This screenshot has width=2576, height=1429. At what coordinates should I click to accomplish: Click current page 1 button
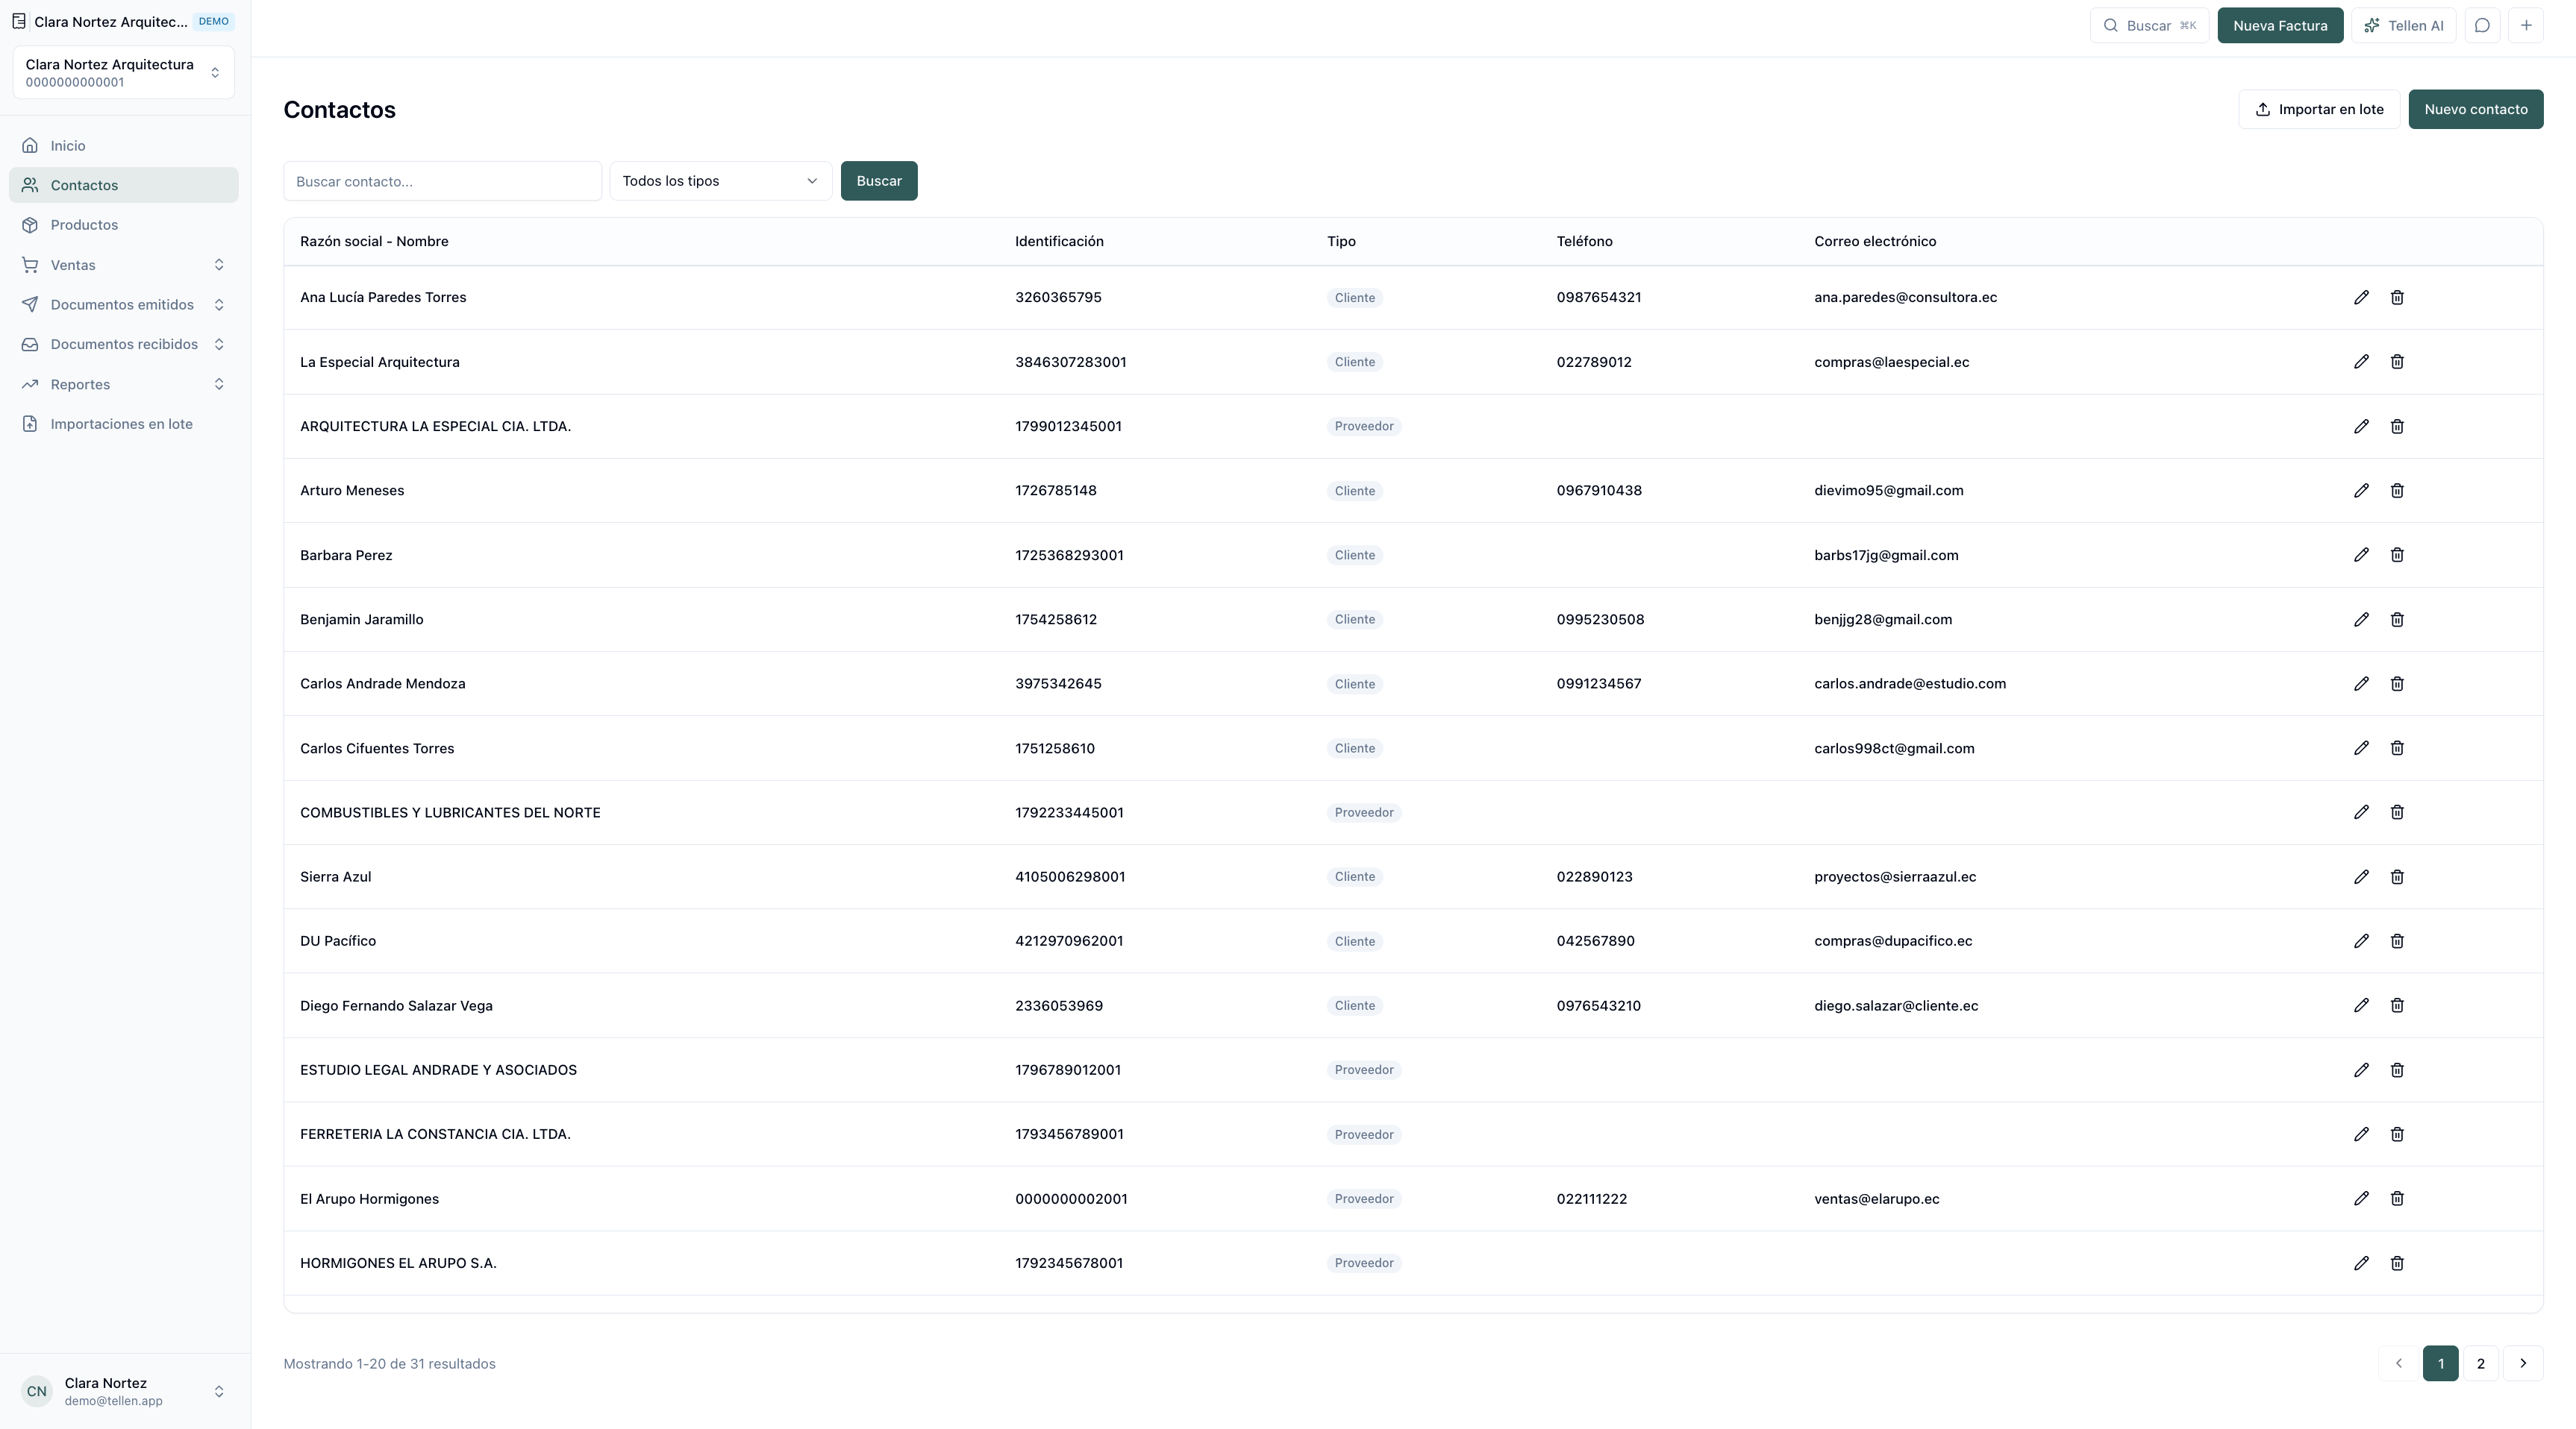(x=2440, y=1363)
